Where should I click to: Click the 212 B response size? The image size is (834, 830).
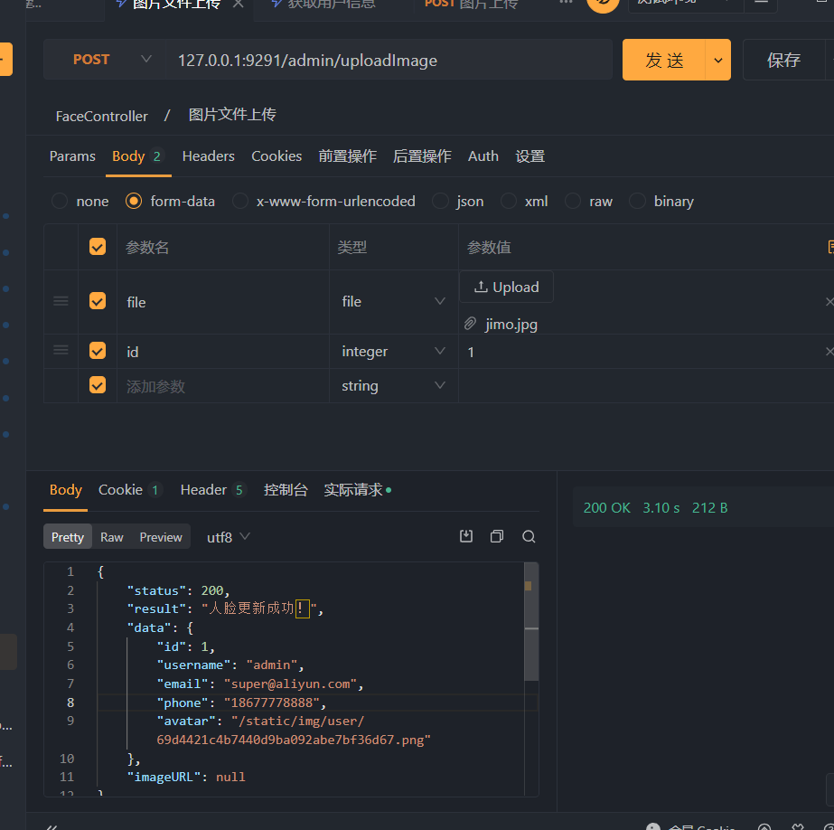point(709,507)
